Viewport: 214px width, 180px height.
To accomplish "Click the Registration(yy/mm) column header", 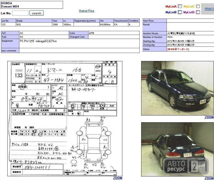I will (86, 21).
